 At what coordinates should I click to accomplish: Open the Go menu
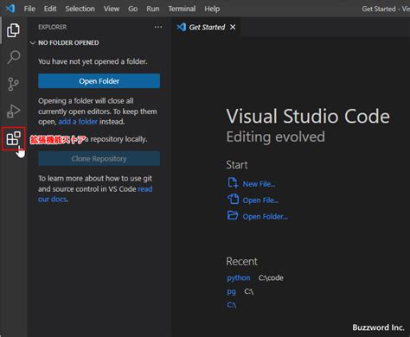(132, 9)
